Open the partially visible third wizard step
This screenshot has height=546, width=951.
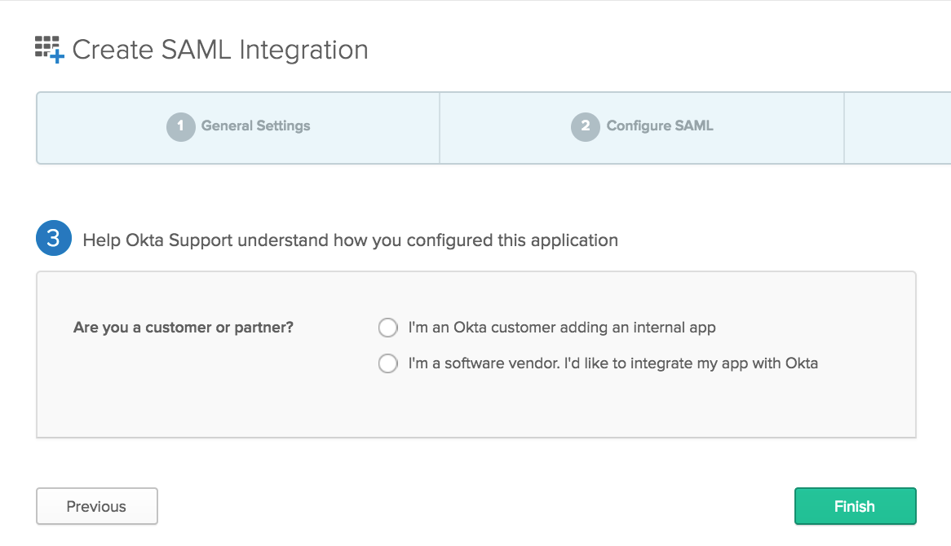tap(897, 128)
